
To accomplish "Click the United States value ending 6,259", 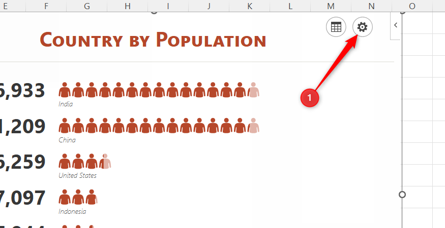I will (22, 162).
